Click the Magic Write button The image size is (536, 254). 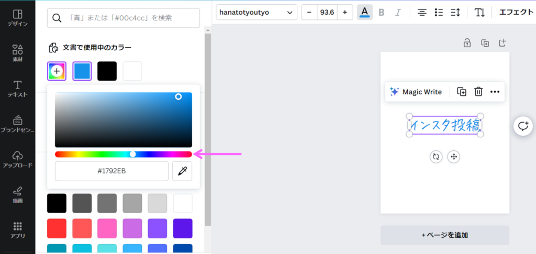coord(416,92)
